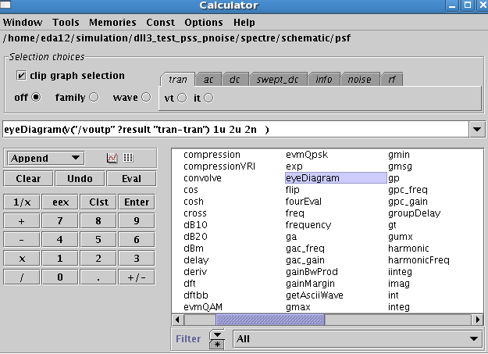Select cross function
This screenshot has width=488, height=354.
click(x=195, y=213)
